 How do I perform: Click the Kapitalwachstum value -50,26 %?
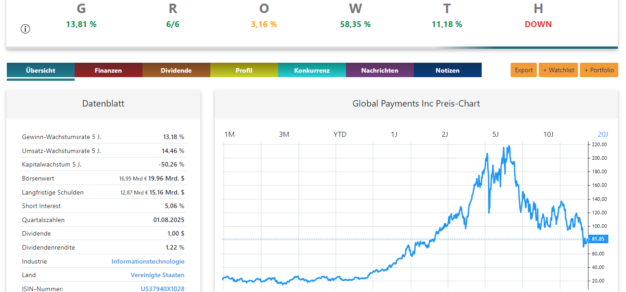pos(172,164)
